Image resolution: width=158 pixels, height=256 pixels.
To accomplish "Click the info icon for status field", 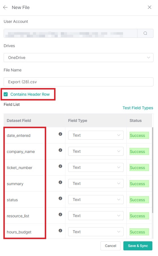I will (x=60, y=198).
